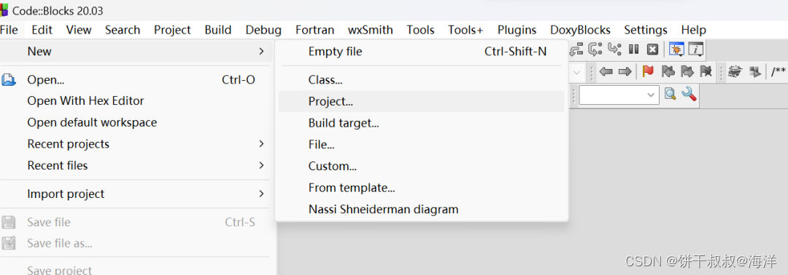Open the Build menu in the menu bar
Viewport: 788px width, 275px height.
pos(218,30)
